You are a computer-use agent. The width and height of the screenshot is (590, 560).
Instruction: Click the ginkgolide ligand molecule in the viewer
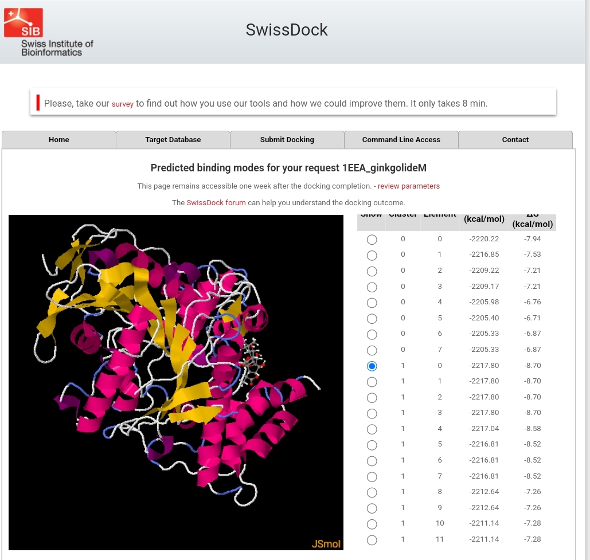[x=252, y=362]
